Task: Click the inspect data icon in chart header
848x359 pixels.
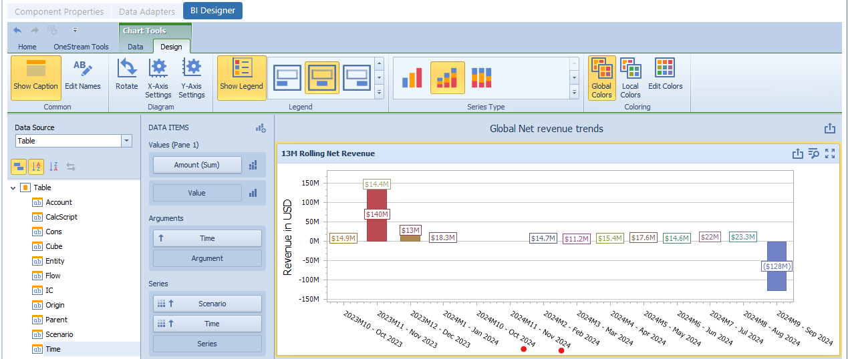Action: pyautogui.click(x=813, y=153)
